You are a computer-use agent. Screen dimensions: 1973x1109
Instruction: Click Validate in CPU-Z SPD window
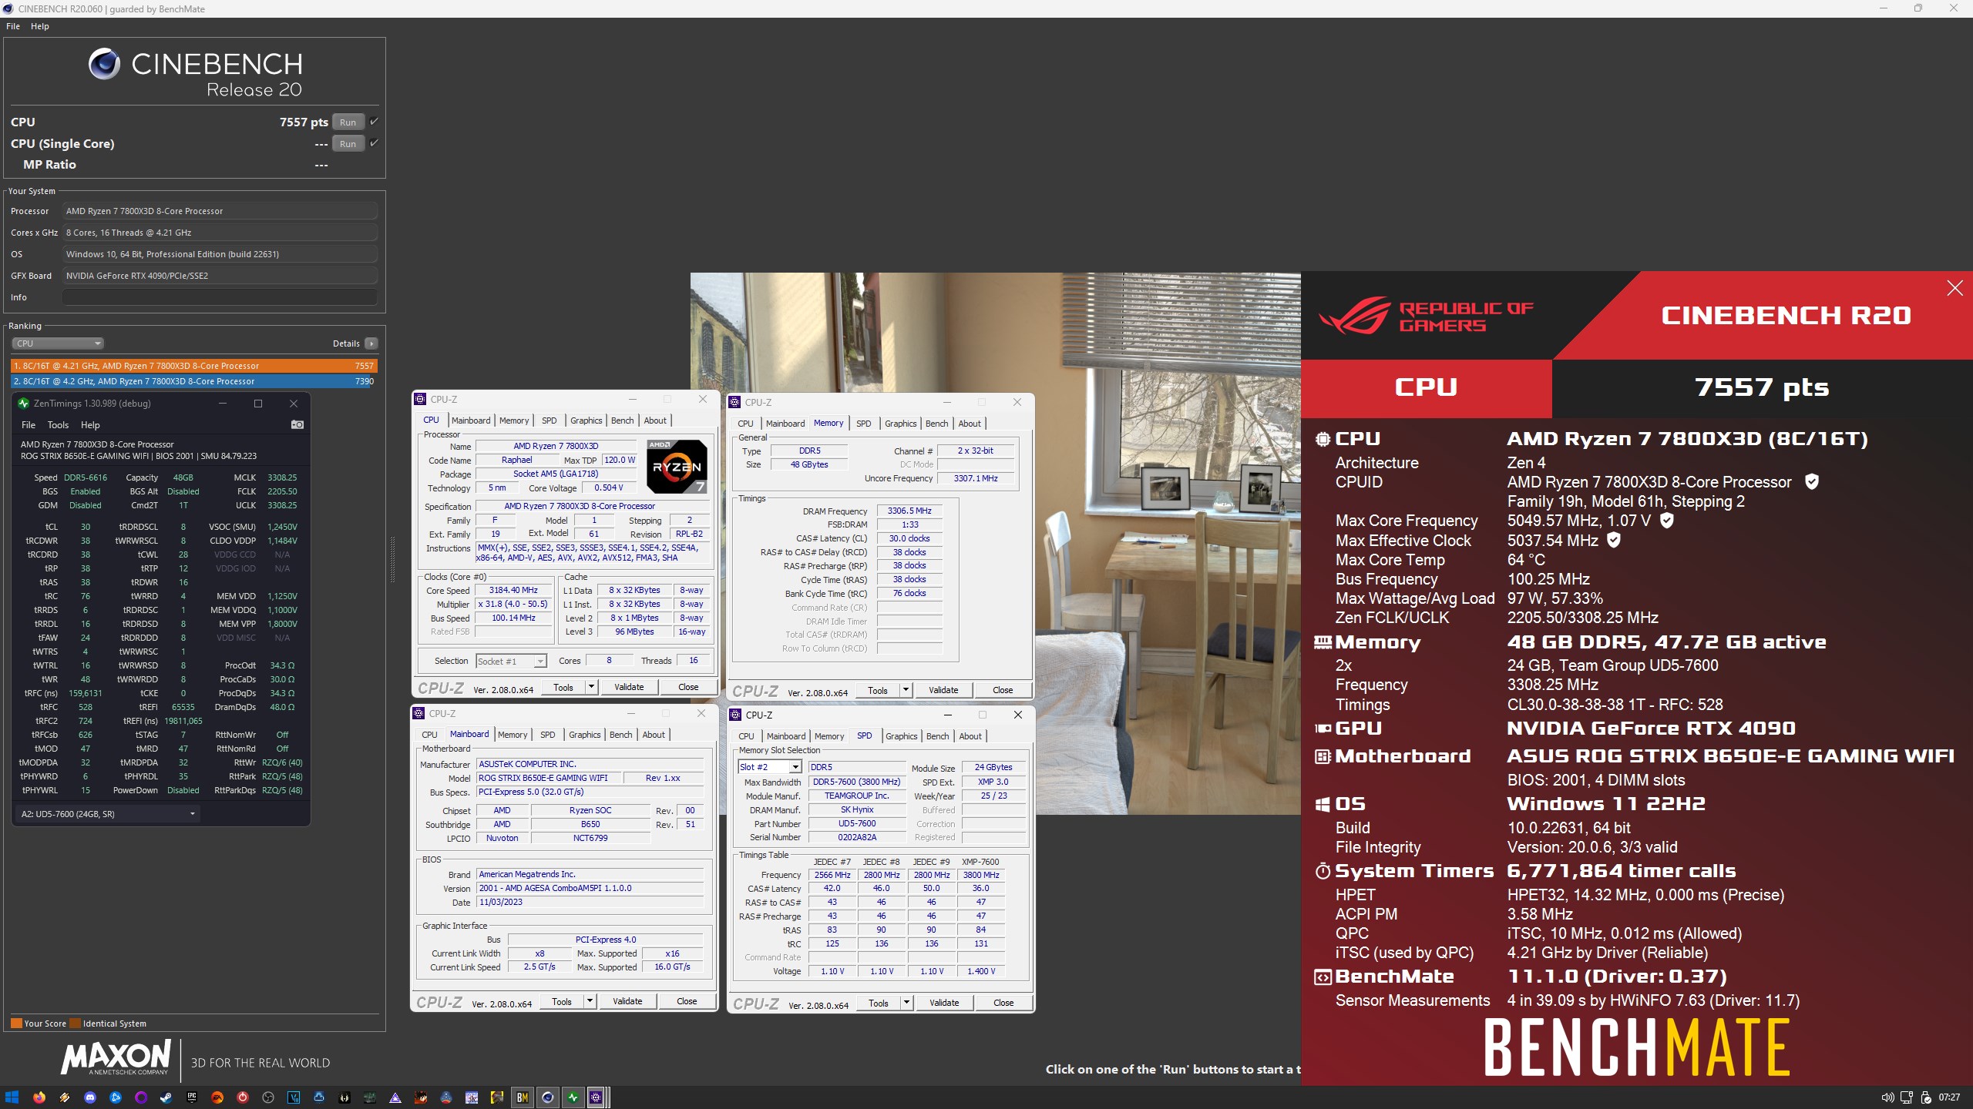(x=944, y=1003)
